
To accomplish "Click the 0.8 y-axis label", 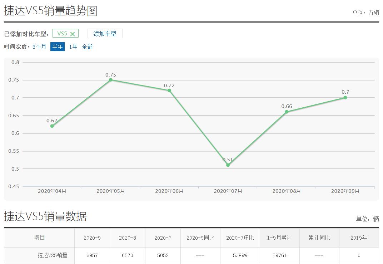I will [15, 62].
